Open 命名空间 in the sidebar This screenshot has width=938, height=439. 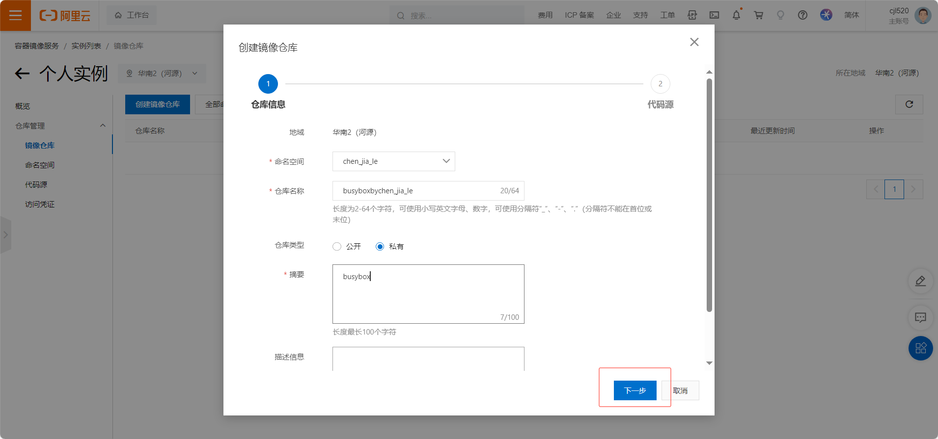pos(40,165)
